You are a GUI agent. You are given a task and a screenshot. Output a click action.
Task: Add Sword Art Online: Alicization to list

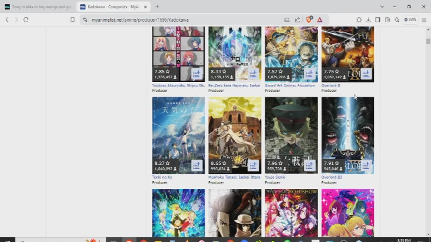[x=309, y=74]
